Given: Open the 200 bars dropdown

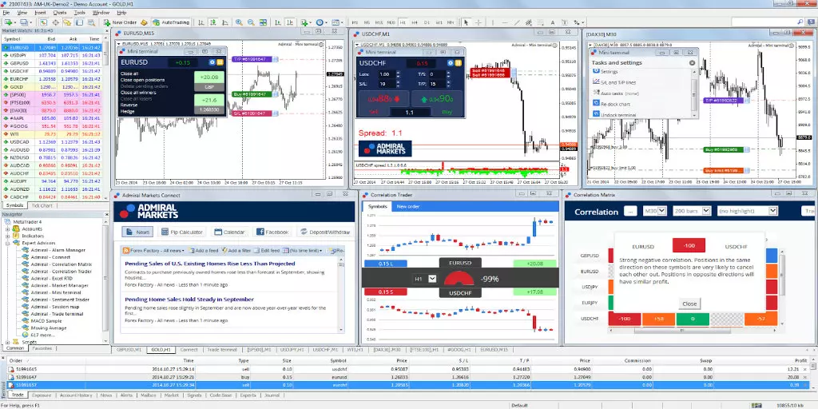Looking at the screenshot, I should [692, 211].
